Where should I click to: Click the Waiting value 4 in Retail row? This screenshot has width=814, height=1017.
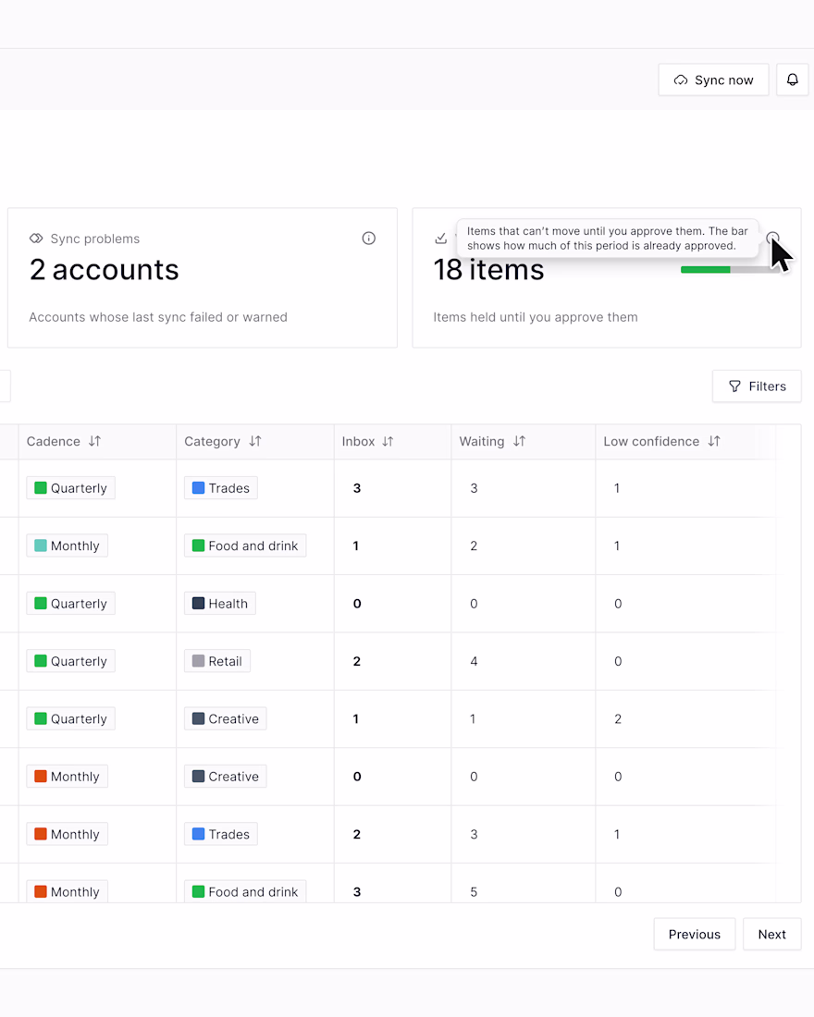click(x=474, y=661)
